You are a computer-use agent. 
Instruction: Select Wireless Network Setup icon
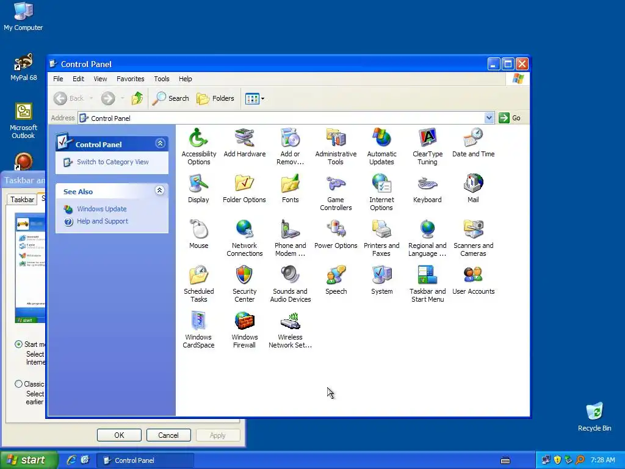tap(290, 330)
